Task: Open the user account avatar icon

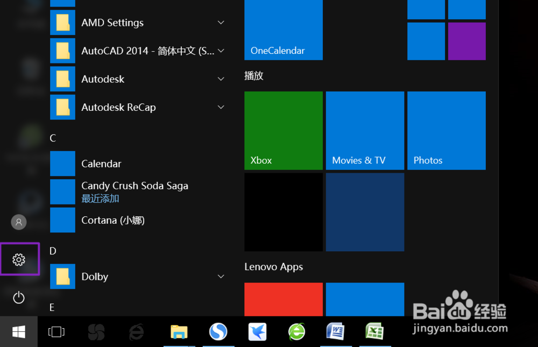Action: (x=19, y=222)
